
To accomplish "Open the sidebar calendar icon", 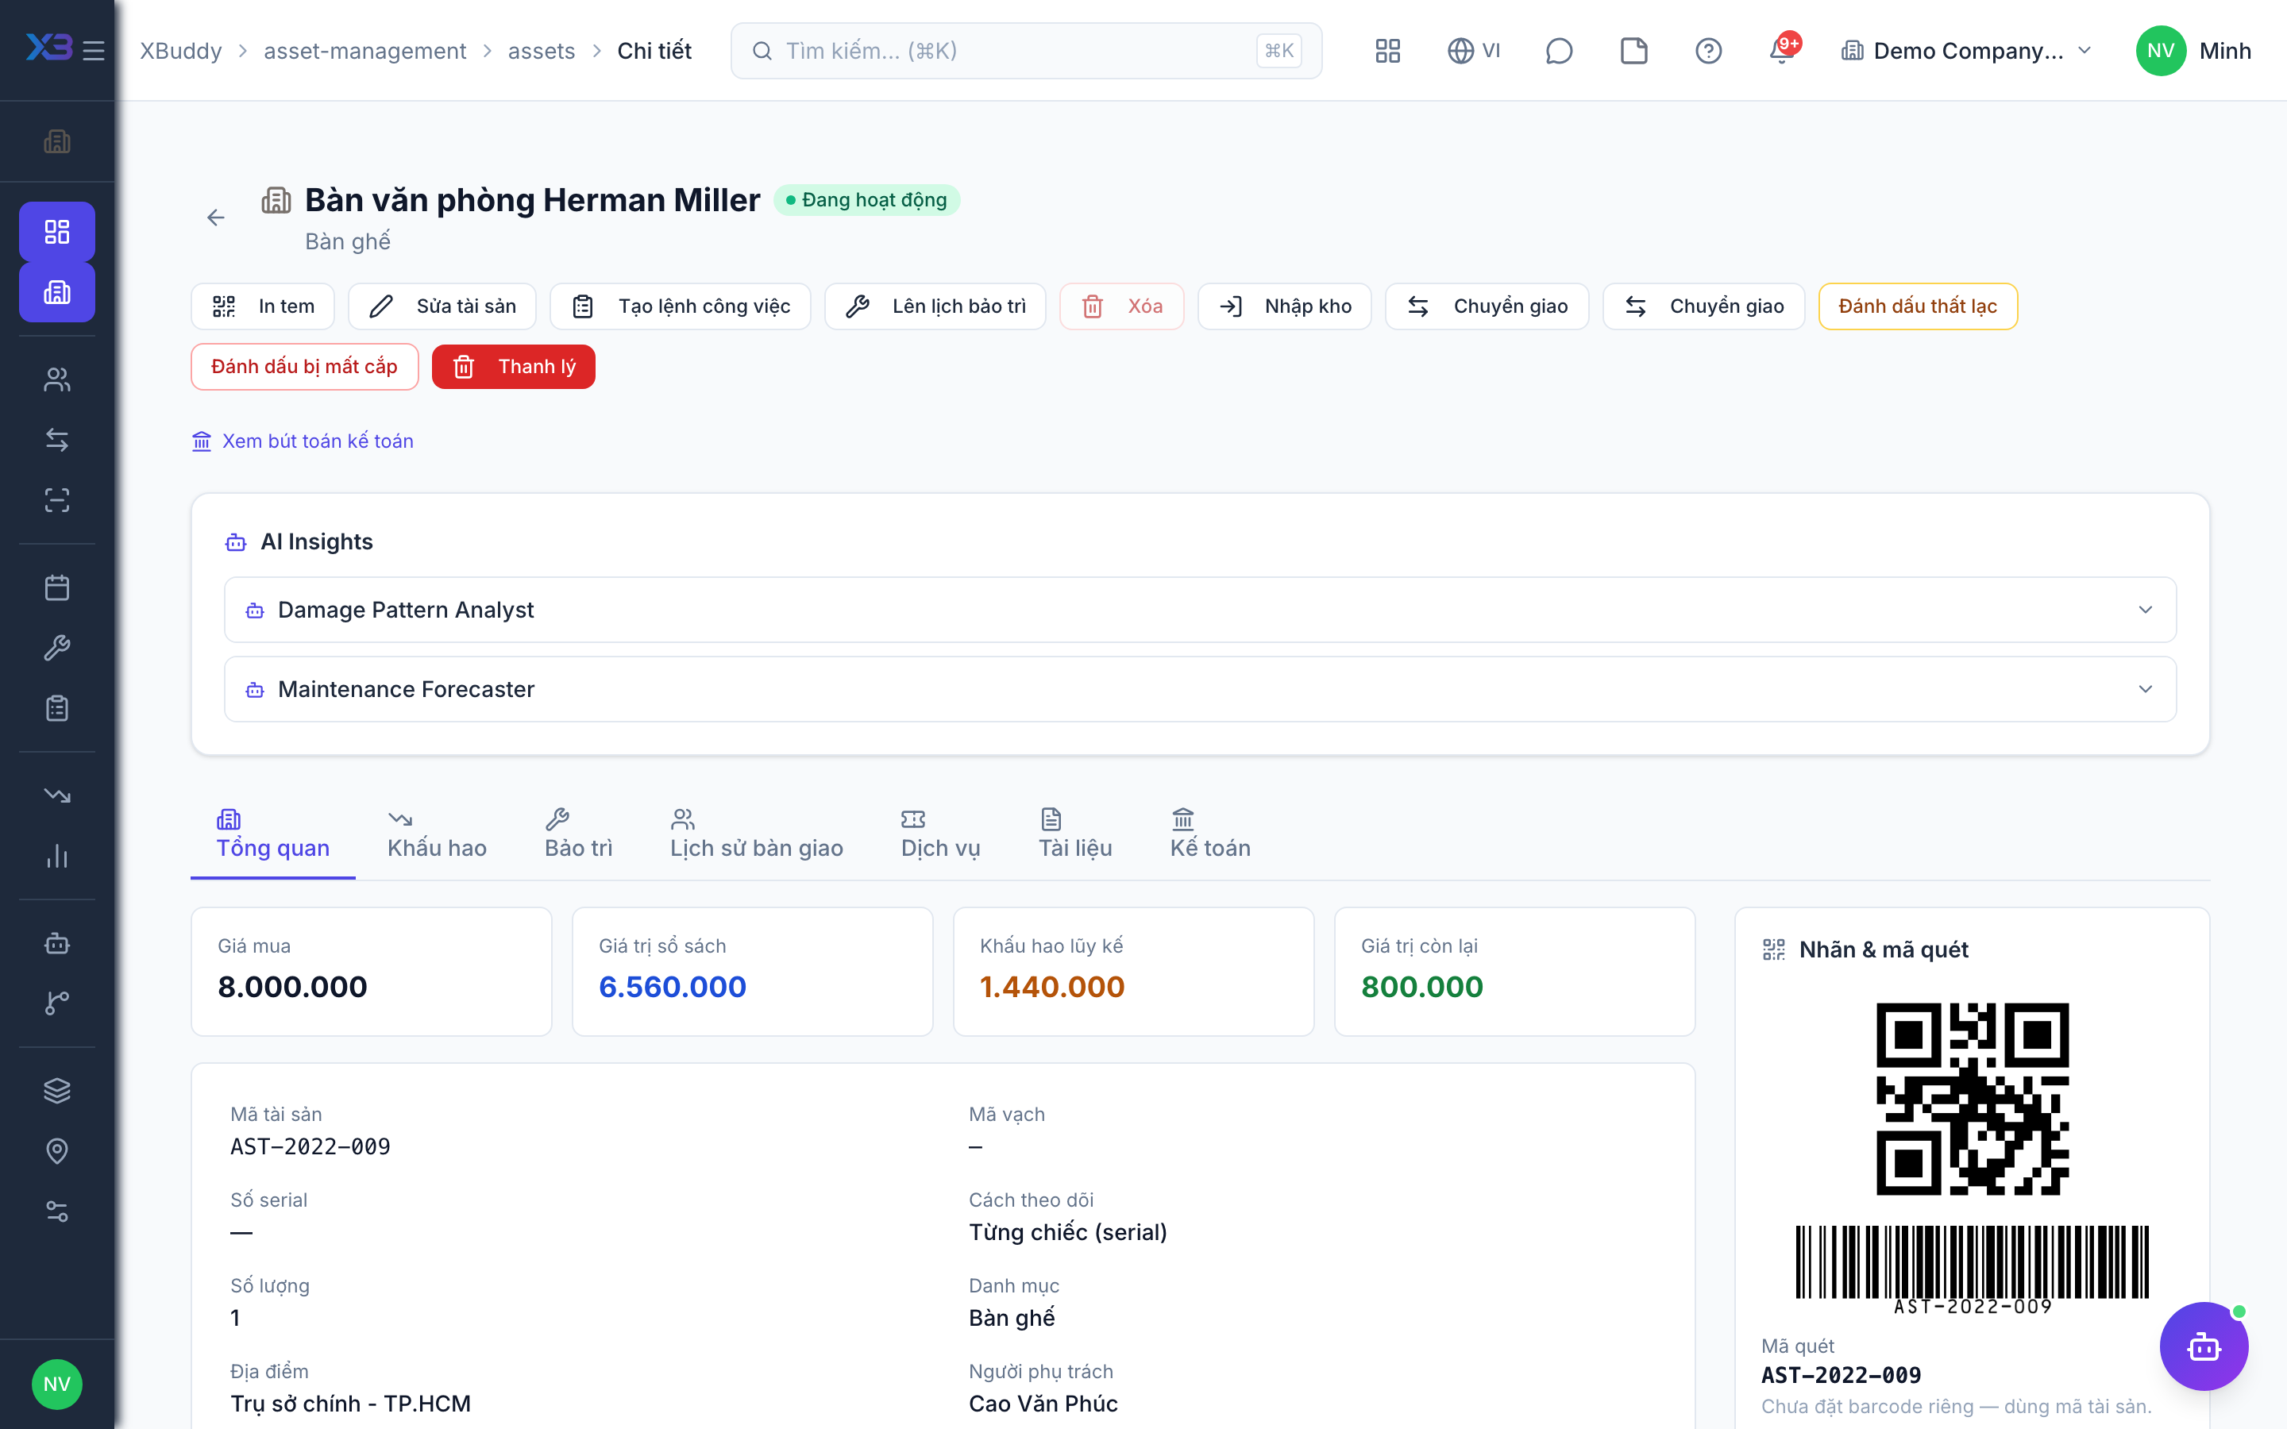I will [56, 587].
